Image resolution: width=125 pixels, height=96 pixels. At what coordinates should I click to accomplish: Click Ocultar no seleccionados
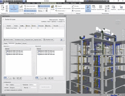pos(63,8)
